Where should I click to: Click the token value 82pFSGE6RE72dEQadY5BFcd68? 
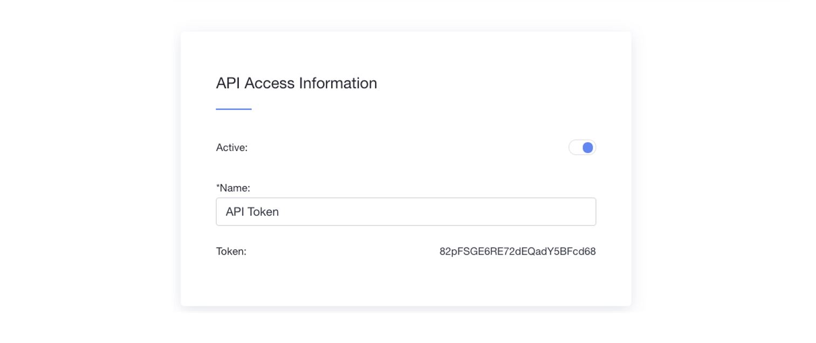click(517, 251)
